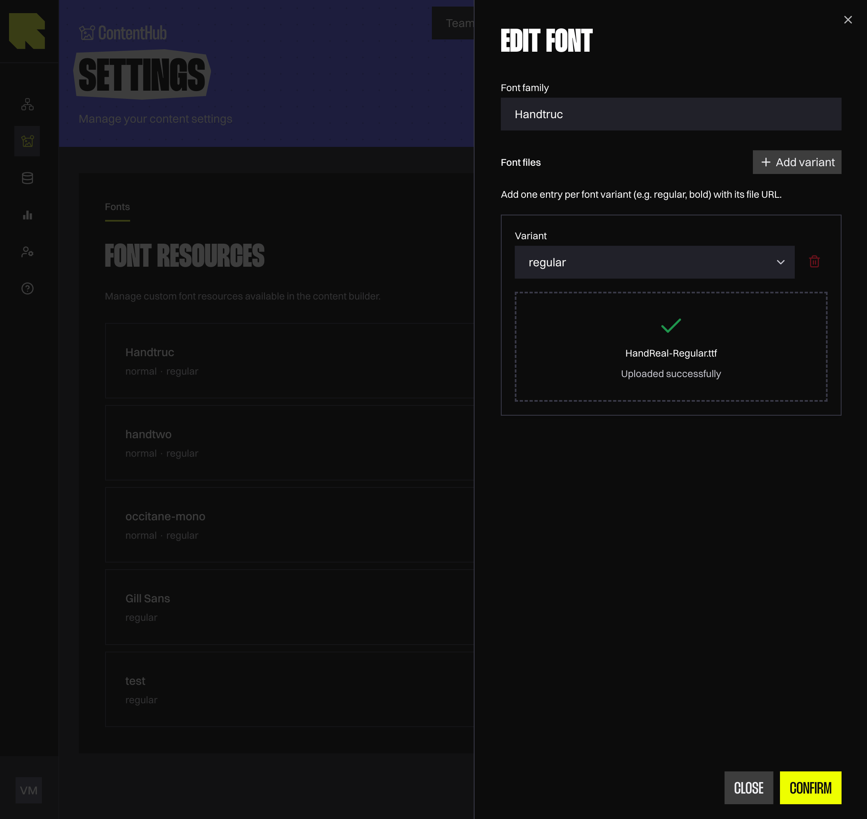
Task: Delete the regular variant with trash icon
Action: (x=814, y=261)
